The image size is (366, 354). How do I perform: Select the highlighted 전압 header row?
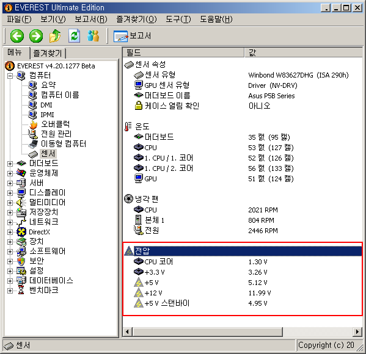pyautogui.click(x=243, y=251)
